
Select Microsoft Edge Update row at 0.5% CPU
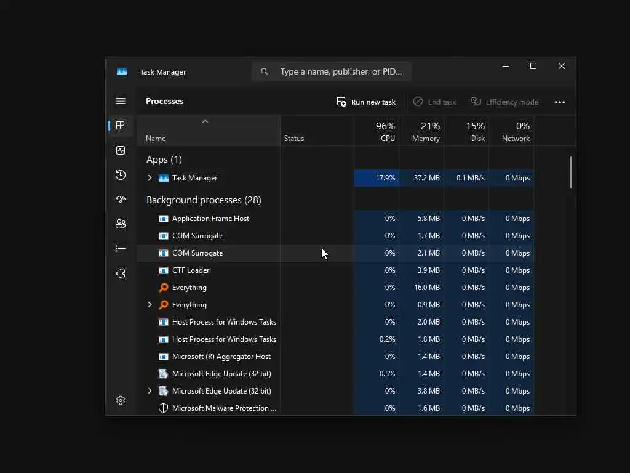pos(335,374)
